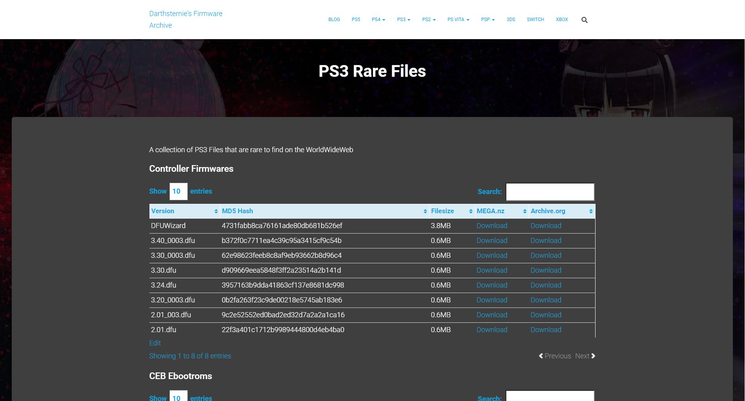The width and height of the screenshot is (745, 401).
Task: Select hash 62e98623feeb8c8af9eb93662b8d96c4
Action: [282, 255]
